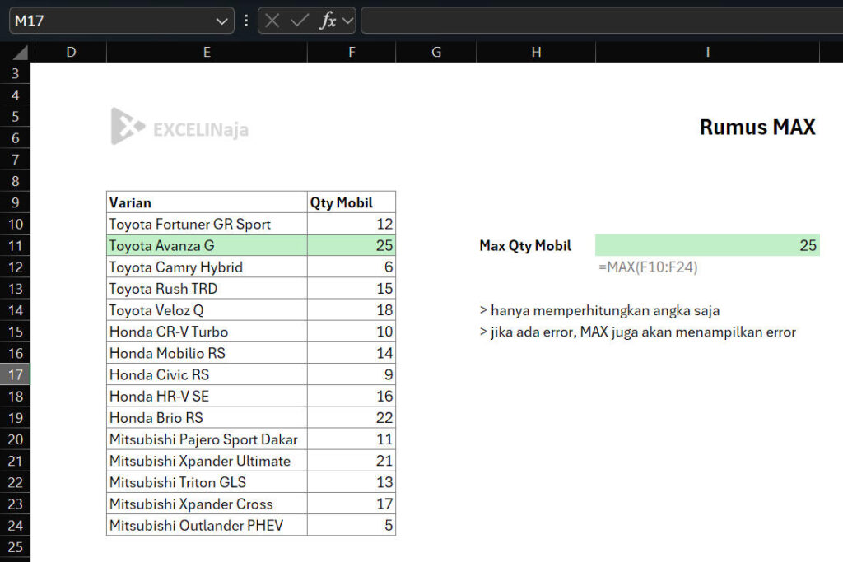Click the Select All corner triangle
The height and width of the screenshot is (562, 843).
(20, 52)
